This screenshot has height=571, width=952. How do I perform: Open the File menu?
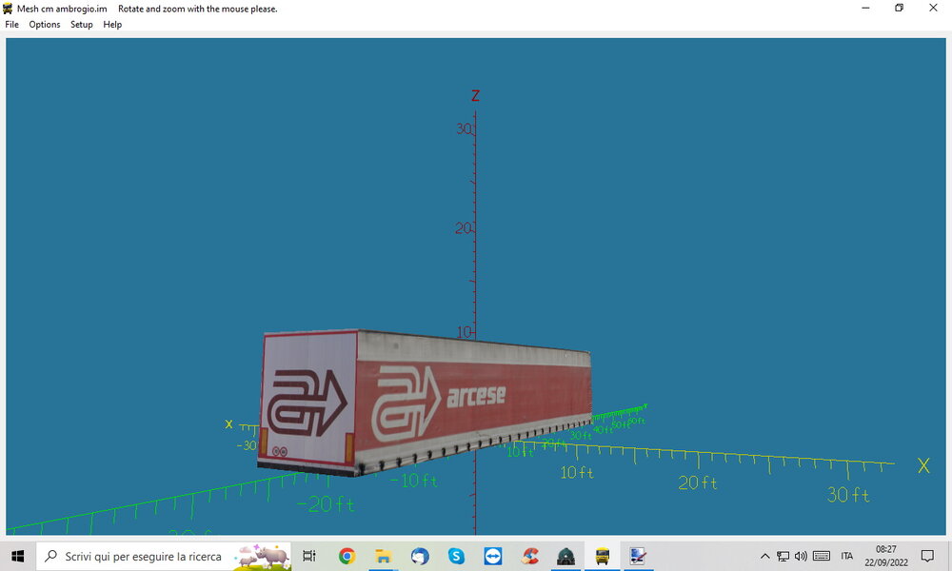pyautogui.click(x=12, y=25)
